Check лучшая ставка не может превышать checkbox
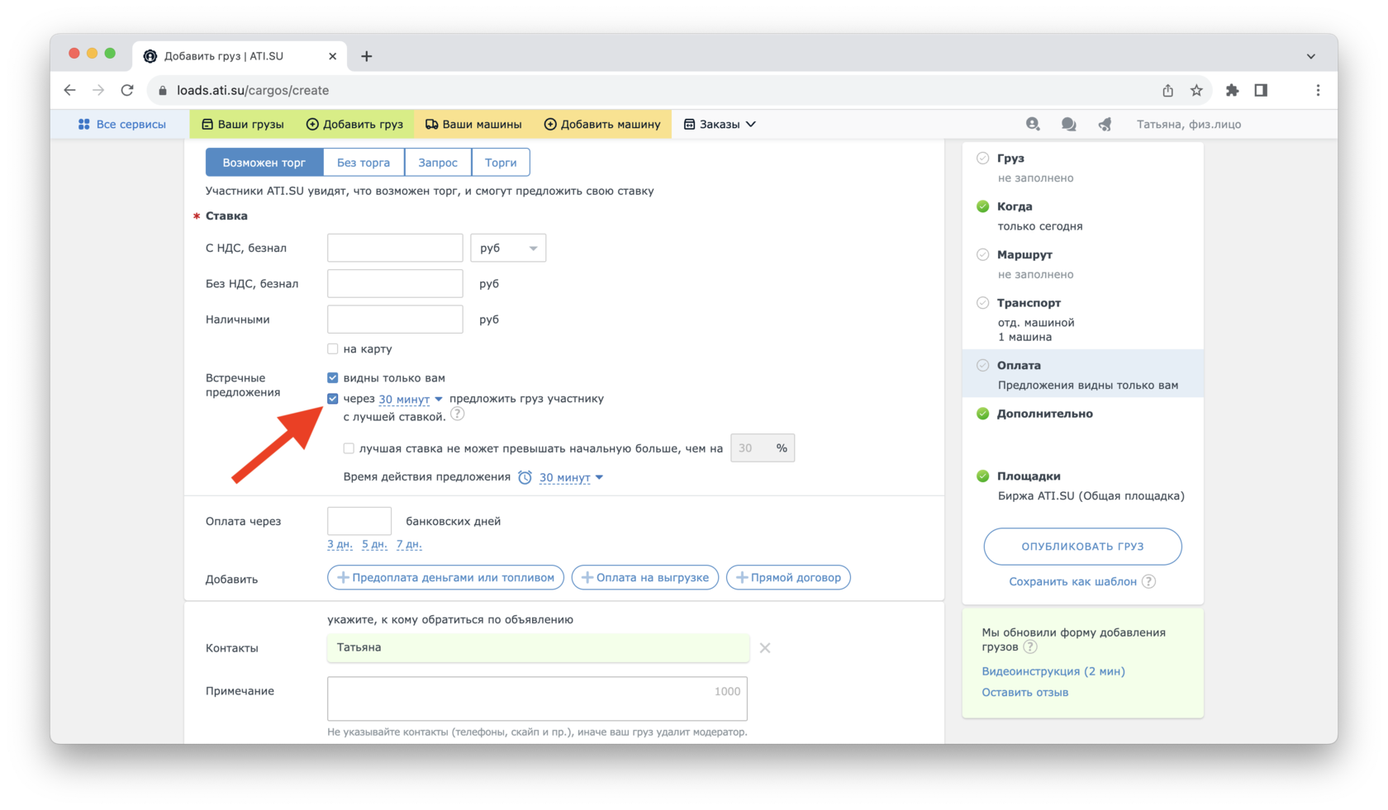This screenshot has width=1388, height=810. 349,448
